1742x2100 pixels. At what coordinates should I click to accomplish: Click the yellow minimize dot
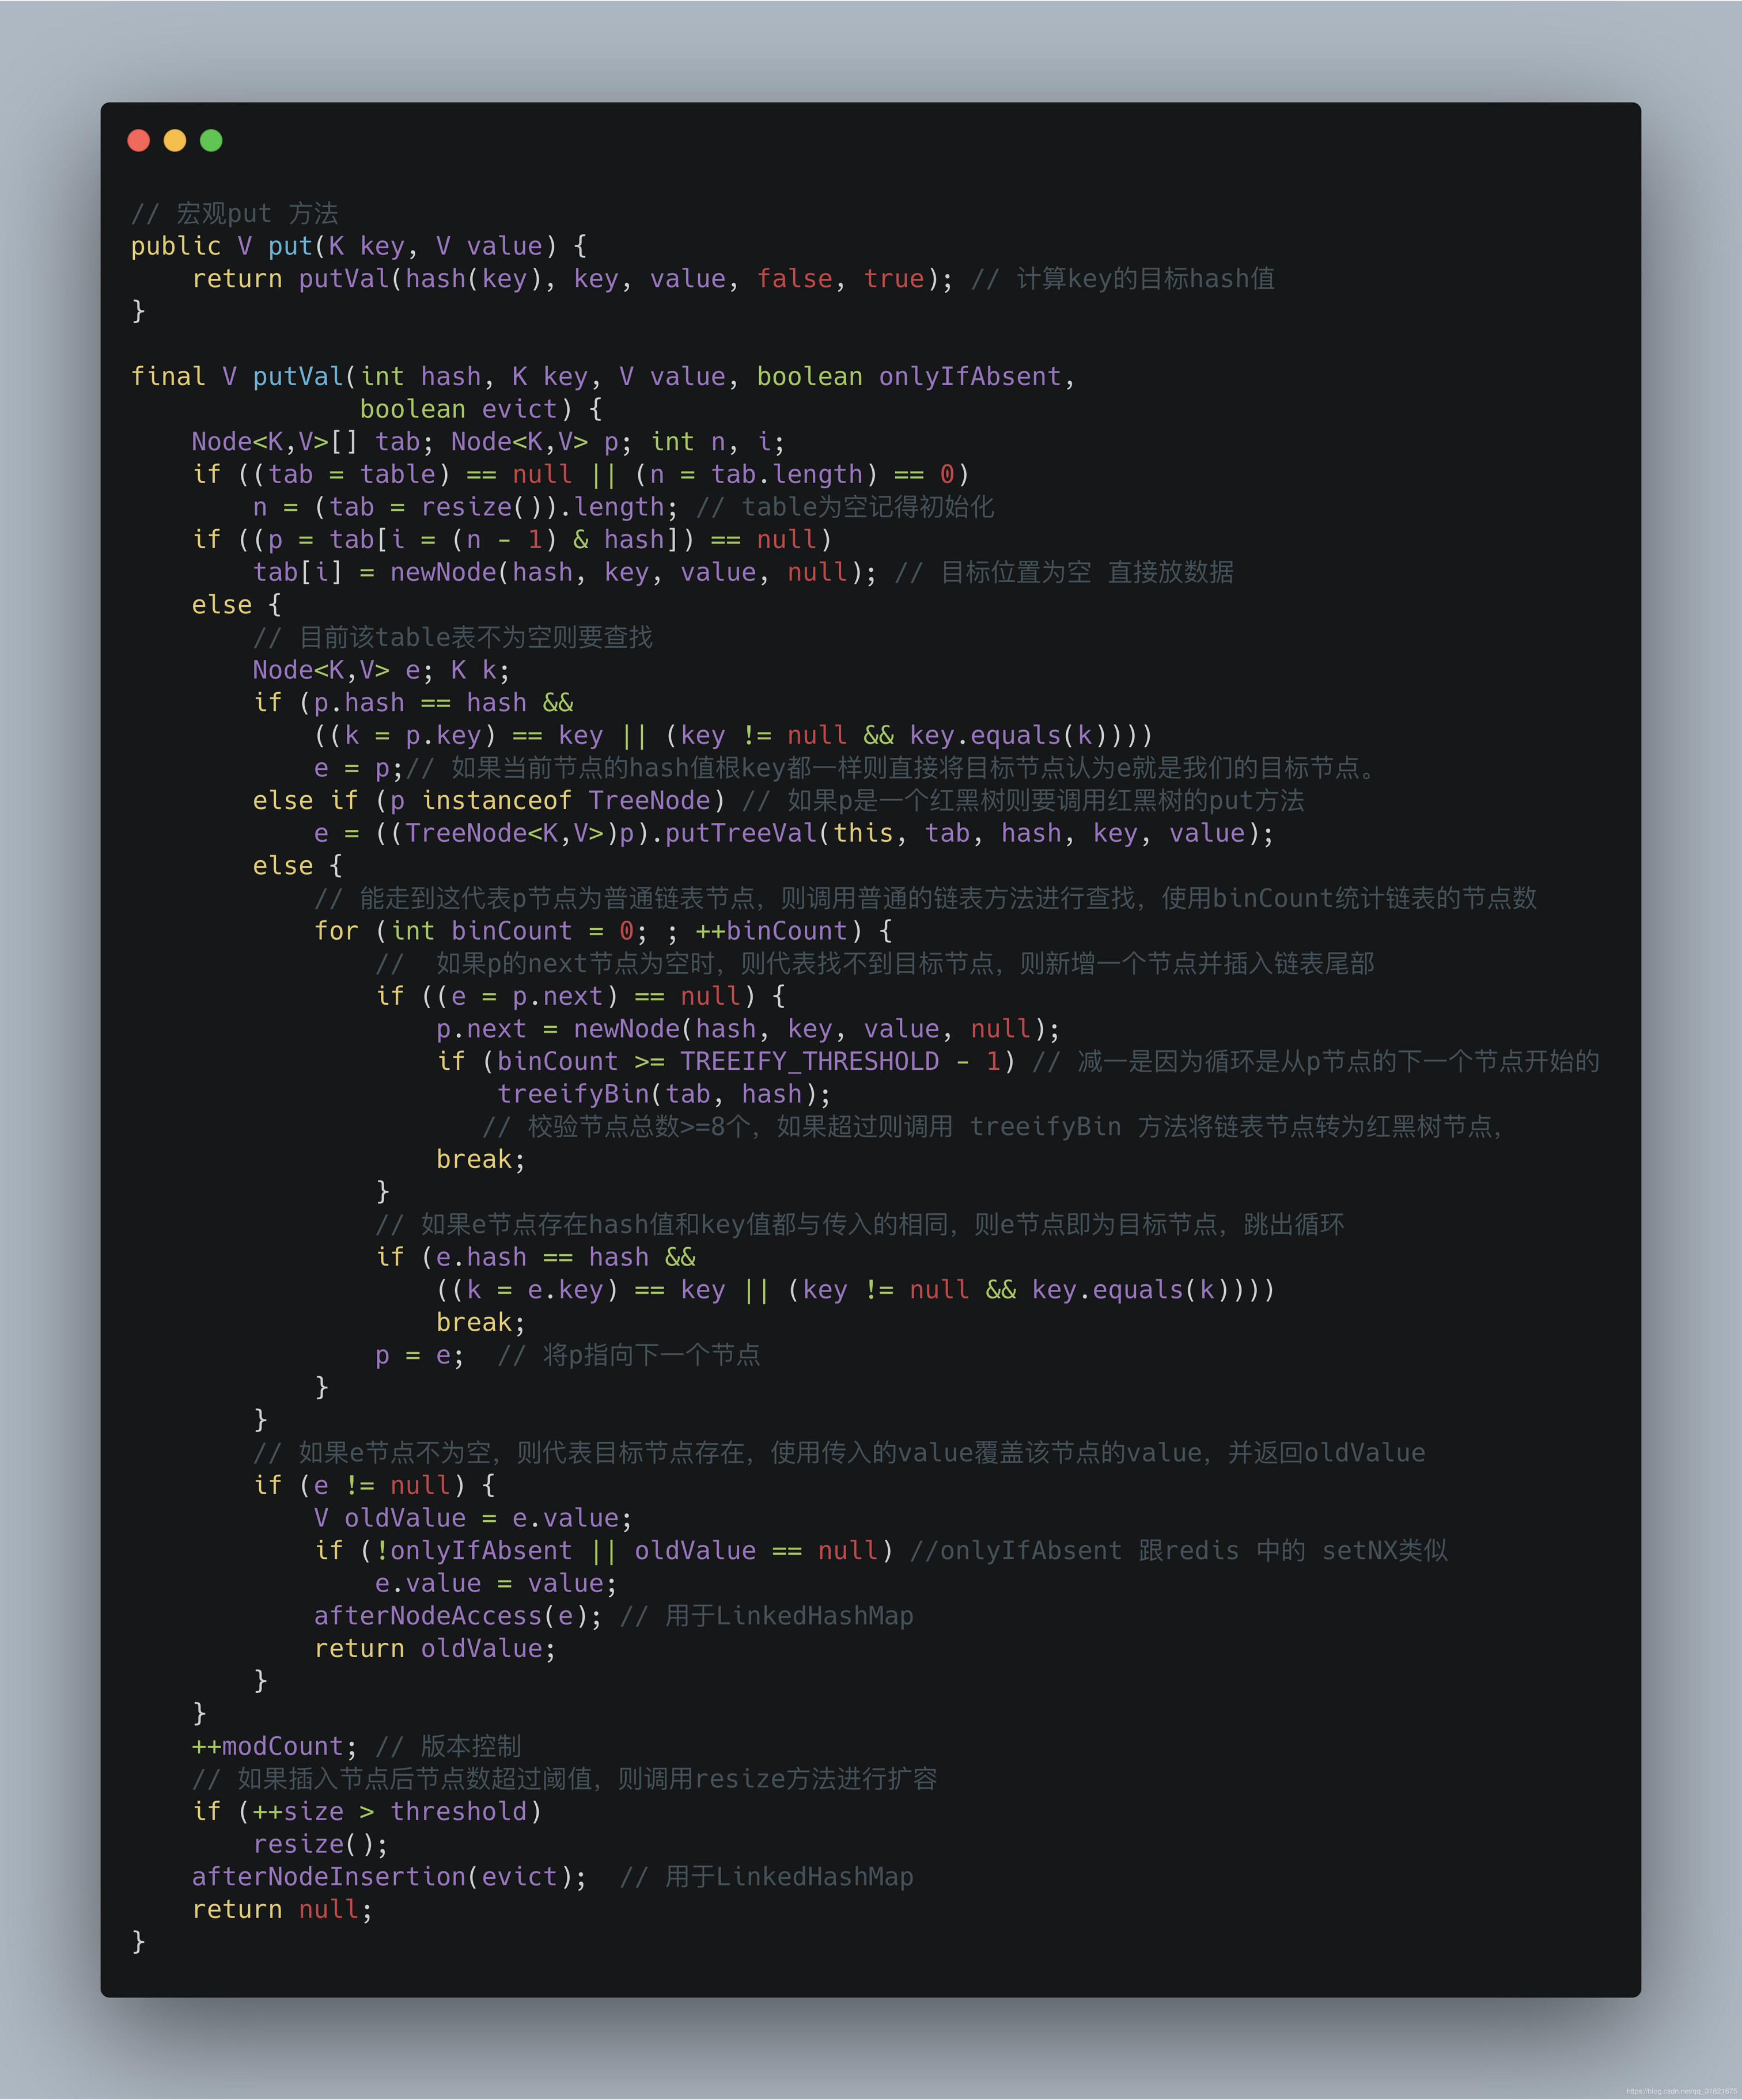[175, 140]
